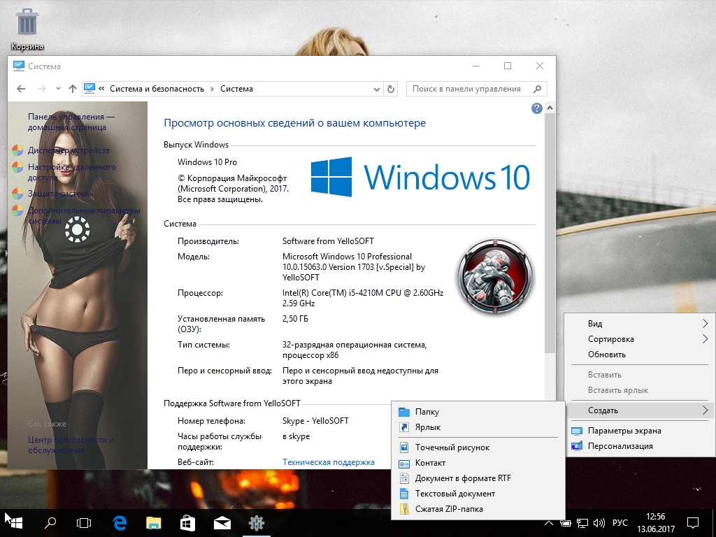This screenshot has height=537, width=716.
Task: Click the volume speaker tray icon
Action: [x=599, y=523]
